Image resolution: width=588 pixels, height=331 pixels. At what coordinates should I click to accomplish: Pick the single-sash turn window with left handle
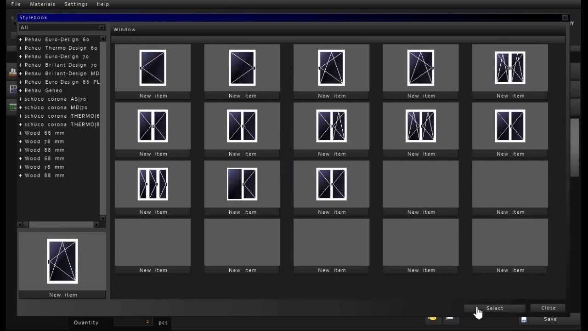click(153, 68)
